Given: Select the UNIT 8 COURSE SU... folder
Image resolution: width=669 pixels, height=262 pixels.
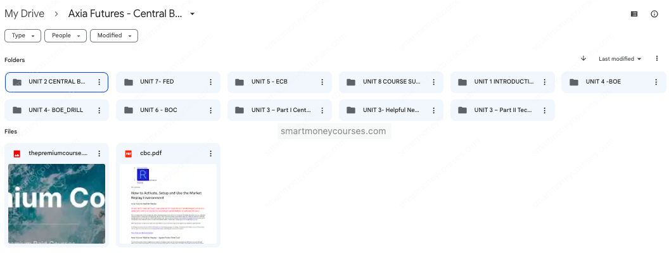Looking at the screenshot, I should [386, 82].
